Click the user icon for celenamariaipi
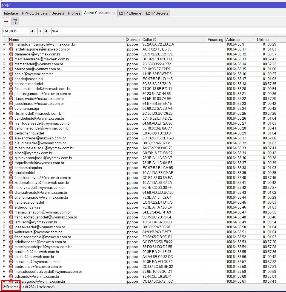The width and height of the screenshot is (286, 292). (x=11, y=108)
